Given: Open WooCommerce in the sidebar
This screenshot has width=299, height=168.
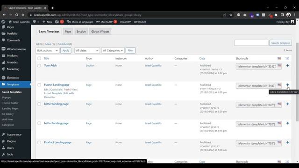Looking at the screenshot, I should coord(16,49).
